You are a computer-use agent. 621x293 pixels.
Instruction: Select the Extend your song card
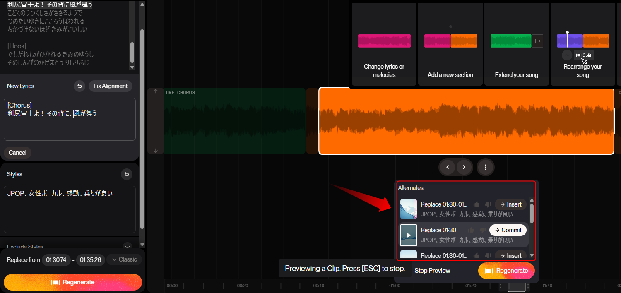(517, 44)
